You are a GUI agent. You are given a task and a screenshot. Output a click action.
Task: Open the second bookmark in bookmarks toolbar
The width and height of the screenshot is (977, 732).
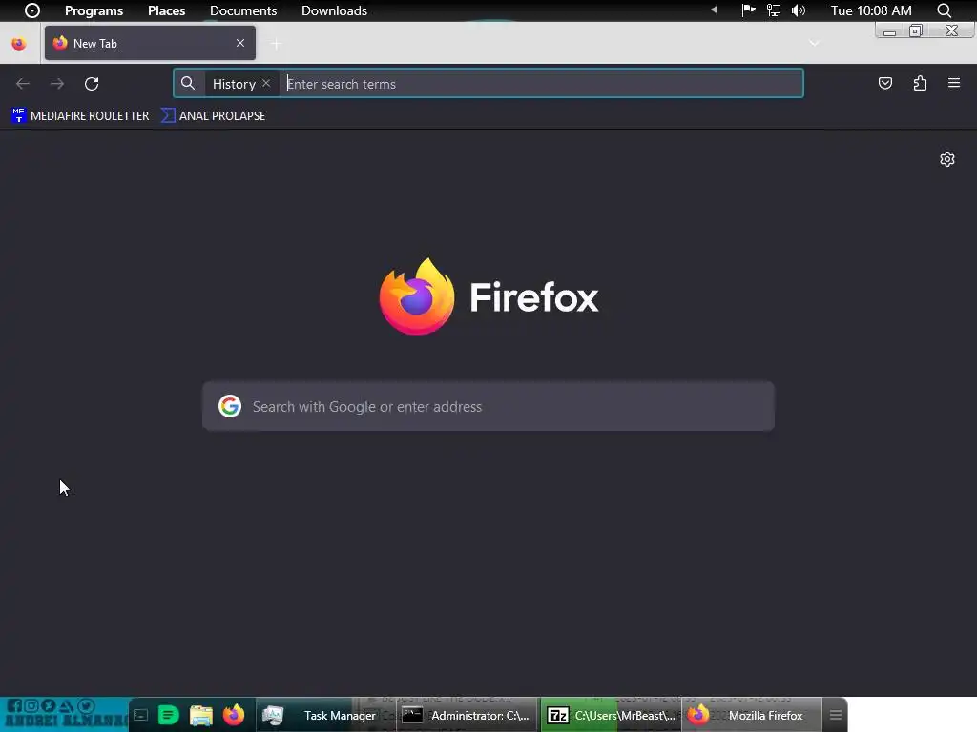pyautogui.click(x=213, y=115)
